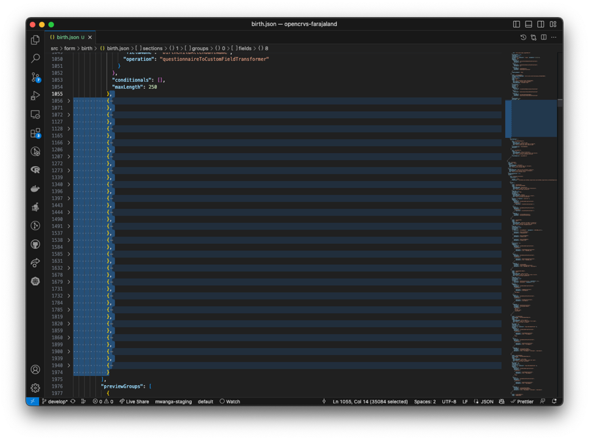Expand folded block at line 1940
The image size is (589, 440).
69,365
